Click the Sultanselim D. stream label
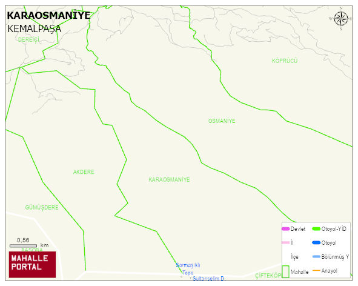Viewport: 358px width, 286px height. coord(209,279)
